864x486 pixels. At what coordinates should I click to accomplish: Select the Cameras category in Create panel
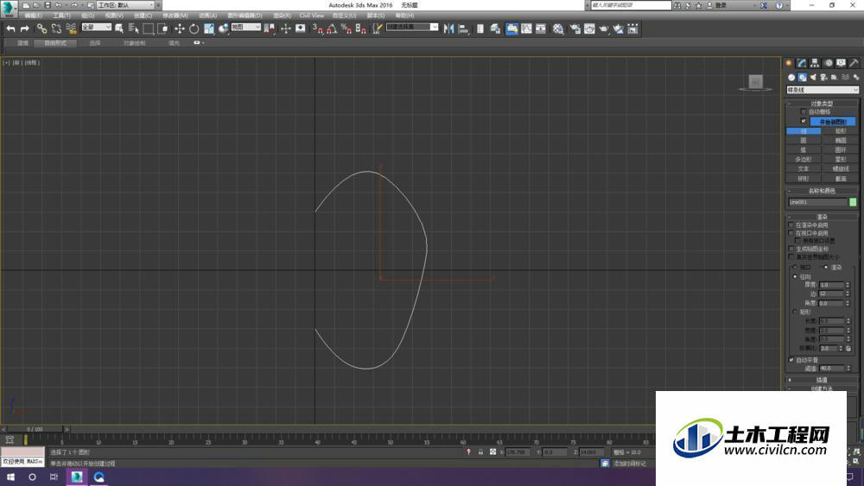[823, 77]
